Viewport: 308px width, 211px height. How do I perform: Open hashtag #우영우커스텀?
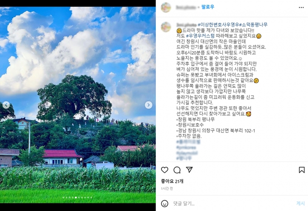(x=200, y=36)
